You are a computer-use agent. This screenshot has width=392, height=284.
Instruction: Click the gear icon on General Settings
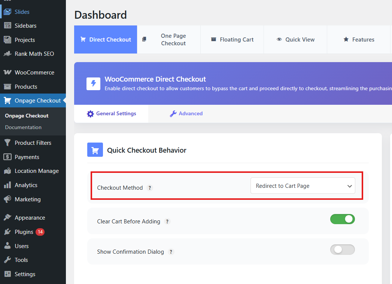pos(90,114)
